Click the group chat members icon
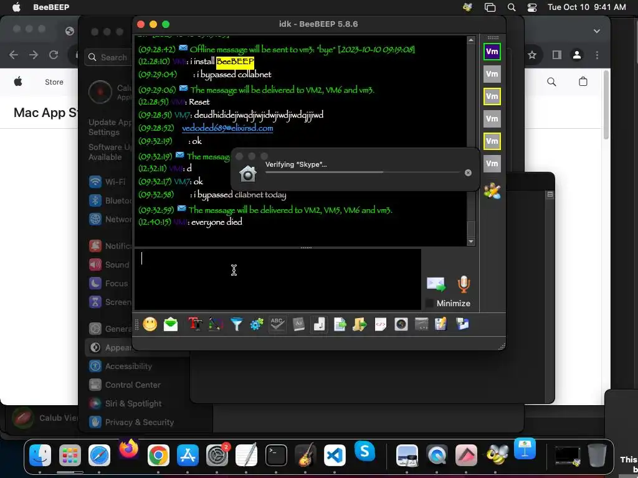Screen dimensions: 638x478 coord(492,191)
